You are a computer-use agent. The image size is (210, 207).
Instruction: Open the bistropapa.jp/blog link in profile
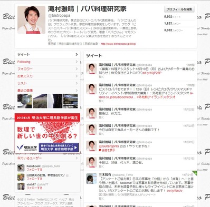(118, 44)
